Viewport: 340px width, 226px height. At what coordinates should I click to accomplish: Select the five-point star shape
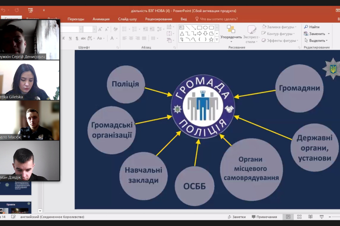coord(211,40)
